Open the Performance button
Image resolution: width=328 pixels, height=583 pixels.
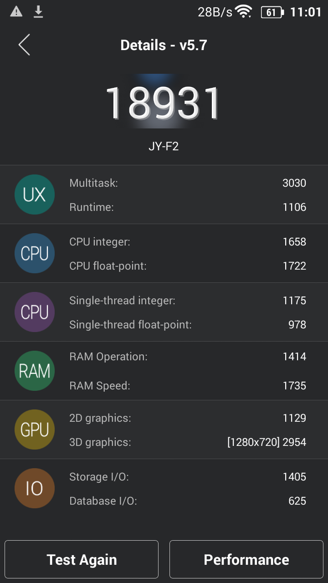(246, 559)
